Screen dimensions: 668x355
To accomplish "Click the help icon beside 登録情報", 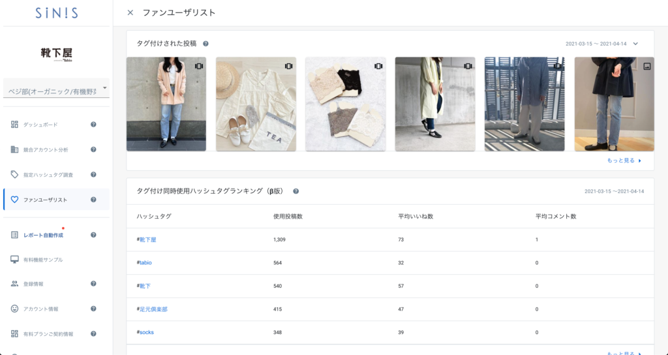I will 93,283.
